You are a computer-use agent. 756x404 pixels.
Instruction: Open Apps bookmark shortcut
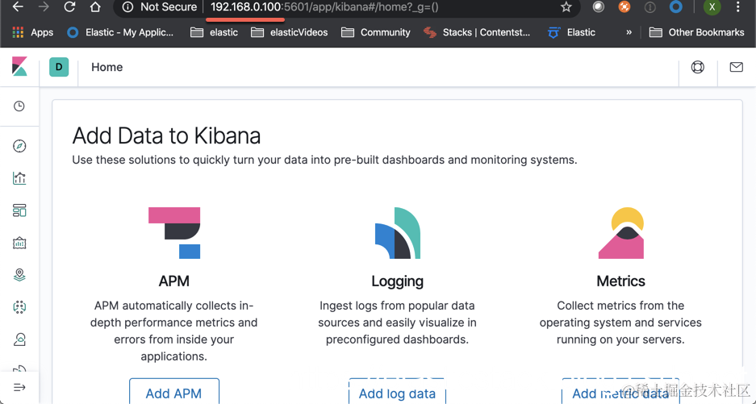point(32,32)
